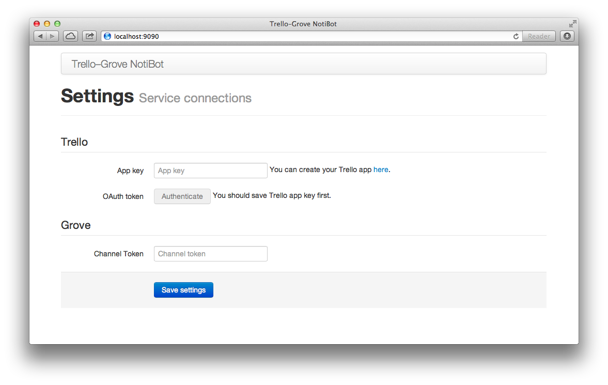The height and width of the screenshot is (385, 608).
Task: Go back with the browser back arrow
Action: point(40,36)
